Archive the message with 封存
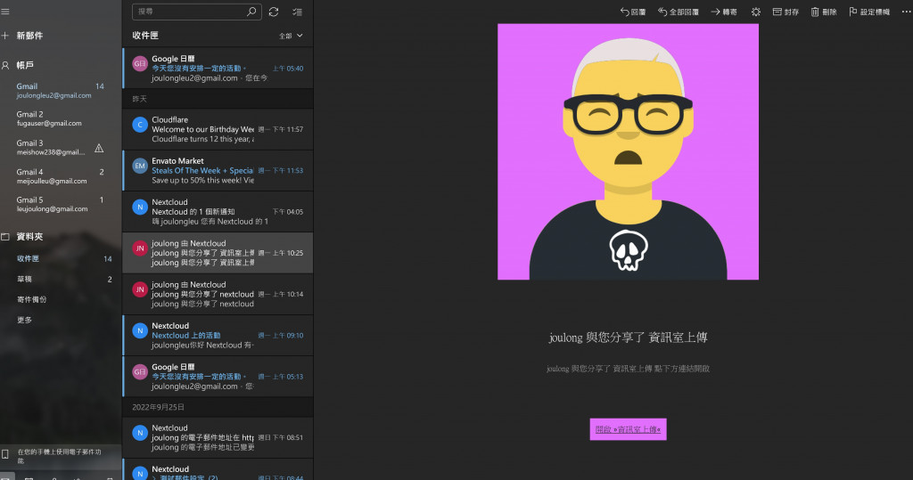The image size is (913, 480). (x=786, y=12)
